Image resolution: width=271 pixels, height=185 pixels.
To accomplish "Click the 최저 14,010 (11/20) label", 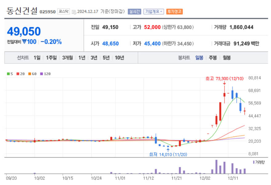I will click(168, 154).
